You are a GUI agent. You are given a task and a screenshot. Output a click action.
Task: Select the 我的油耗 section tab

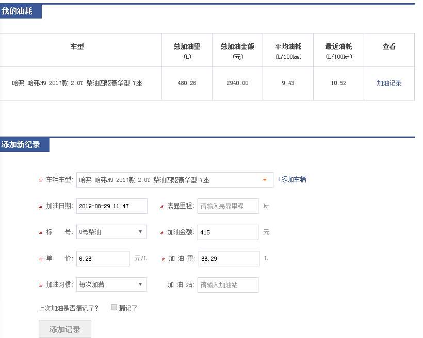[21, 11]
